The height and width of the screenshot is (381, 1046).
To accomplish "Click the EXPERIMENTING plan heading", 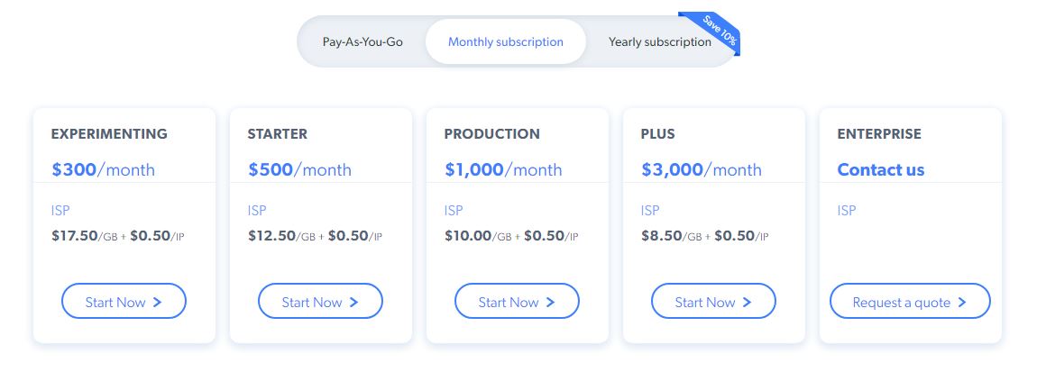I will [109, 133].
